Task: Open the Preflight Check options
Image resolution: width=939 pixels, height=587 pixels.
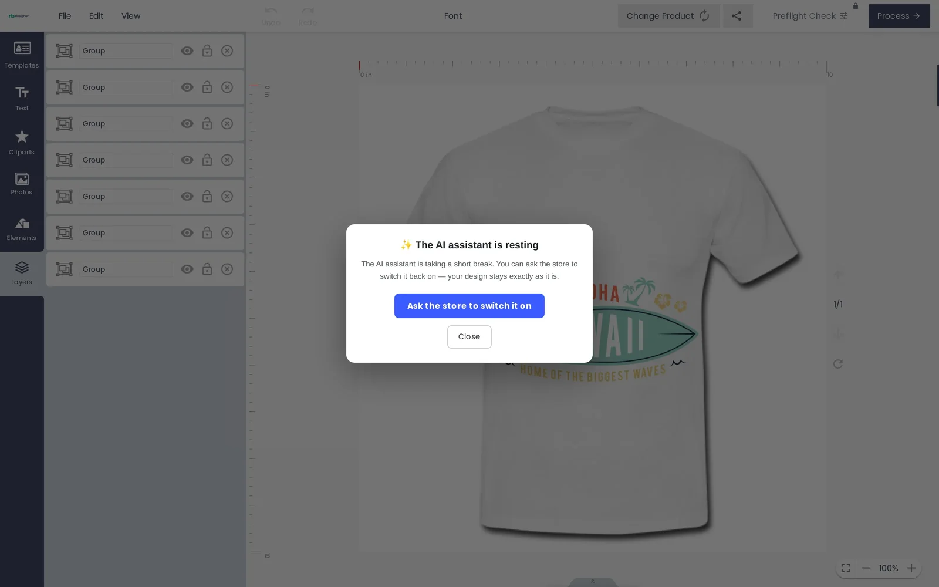Action: [810, 16]
